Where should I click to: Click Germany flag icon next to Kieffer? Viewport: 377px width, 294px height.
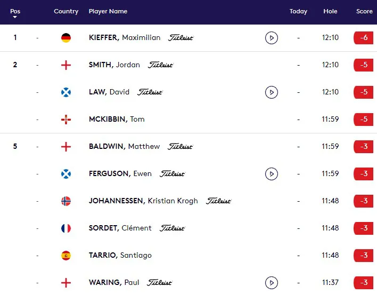66,38
